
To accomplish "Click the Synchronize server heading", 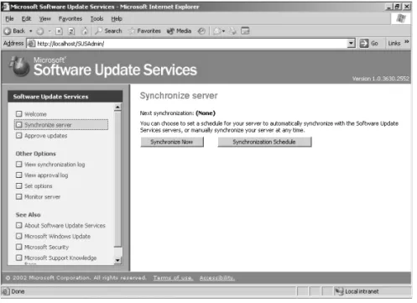I will (x=179, y=96).
